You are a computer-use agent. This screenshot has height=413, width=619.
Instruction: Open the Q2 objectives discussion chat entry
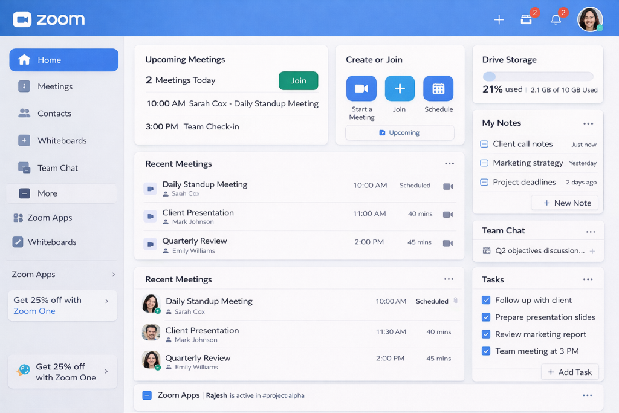tap(539, 250)
